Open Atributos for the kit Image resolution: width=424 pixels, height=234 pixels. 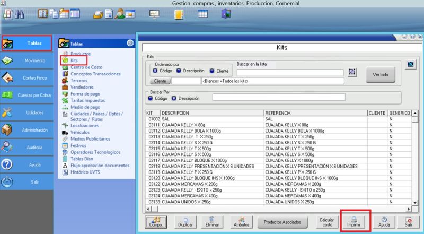click(241, 221)
